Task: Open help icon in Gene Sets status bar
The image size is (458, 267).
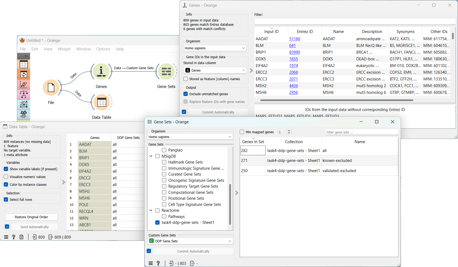Action: 158,263
